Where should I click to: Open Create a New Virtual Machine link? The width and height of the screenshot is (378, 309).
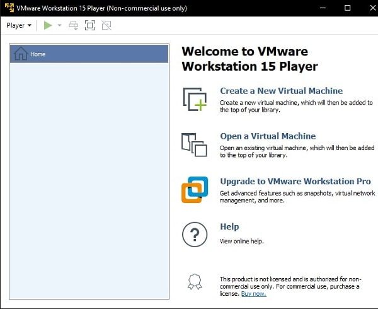tap(282, 91)
